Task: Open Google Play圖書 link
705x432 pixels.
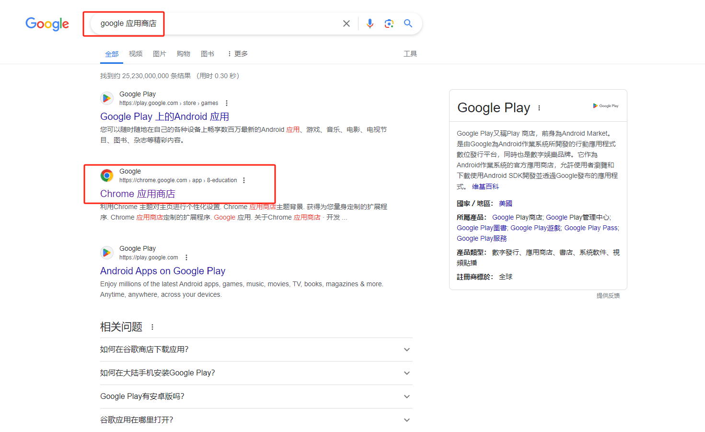Action: tap(482, 228)
